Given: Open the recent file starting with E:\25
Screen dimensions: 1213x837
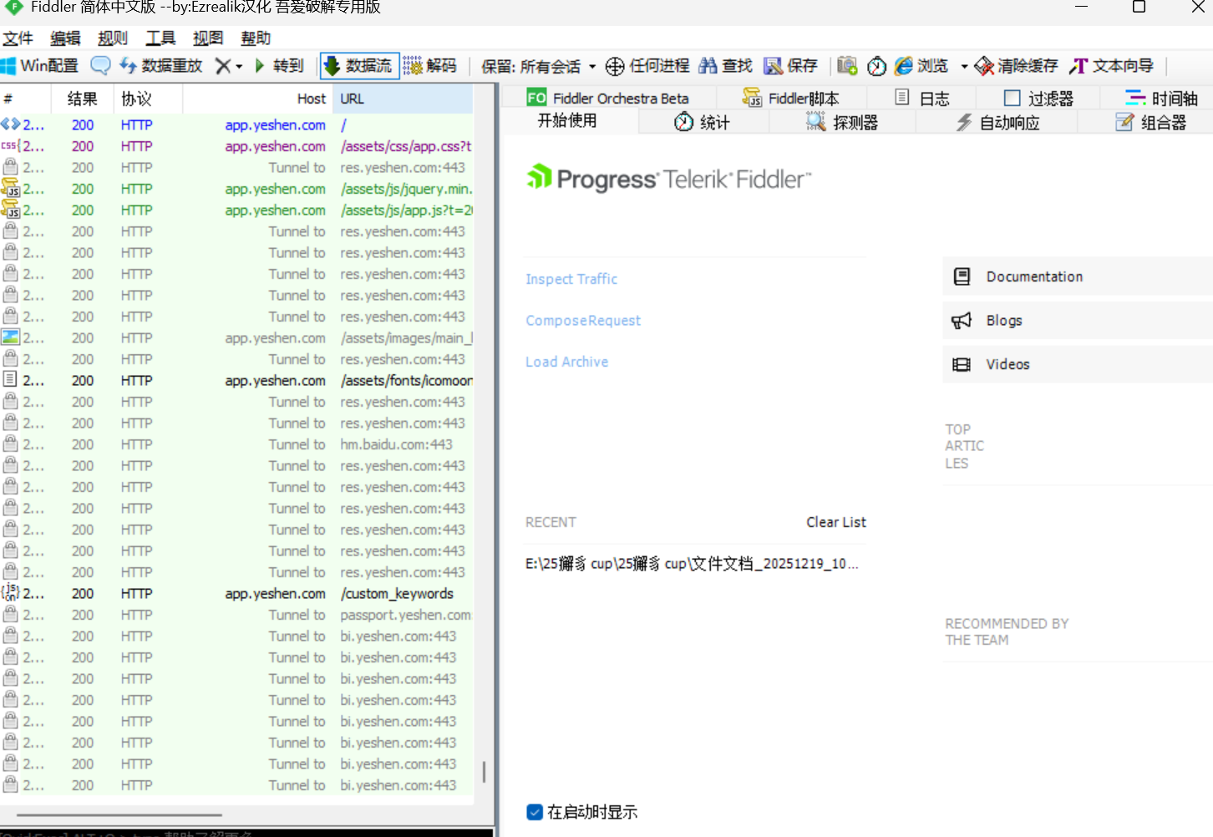Looking at the screenshot, I should (x=692, y=564).
